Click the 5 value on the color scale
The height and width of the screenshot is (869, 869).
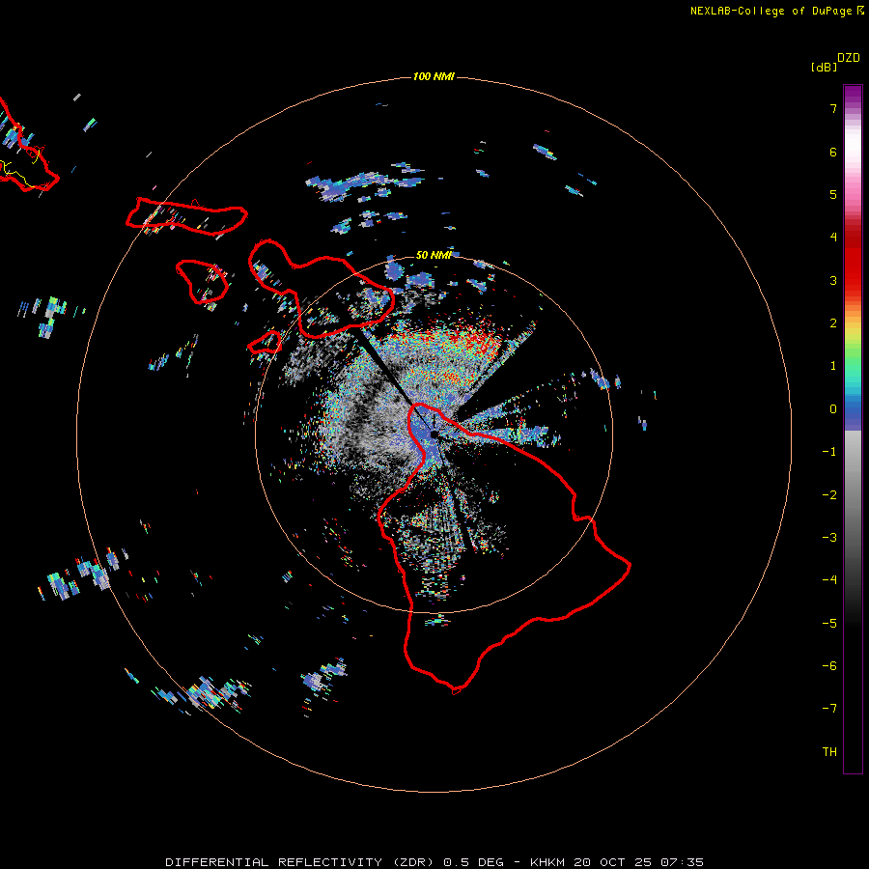coord(833,194)
